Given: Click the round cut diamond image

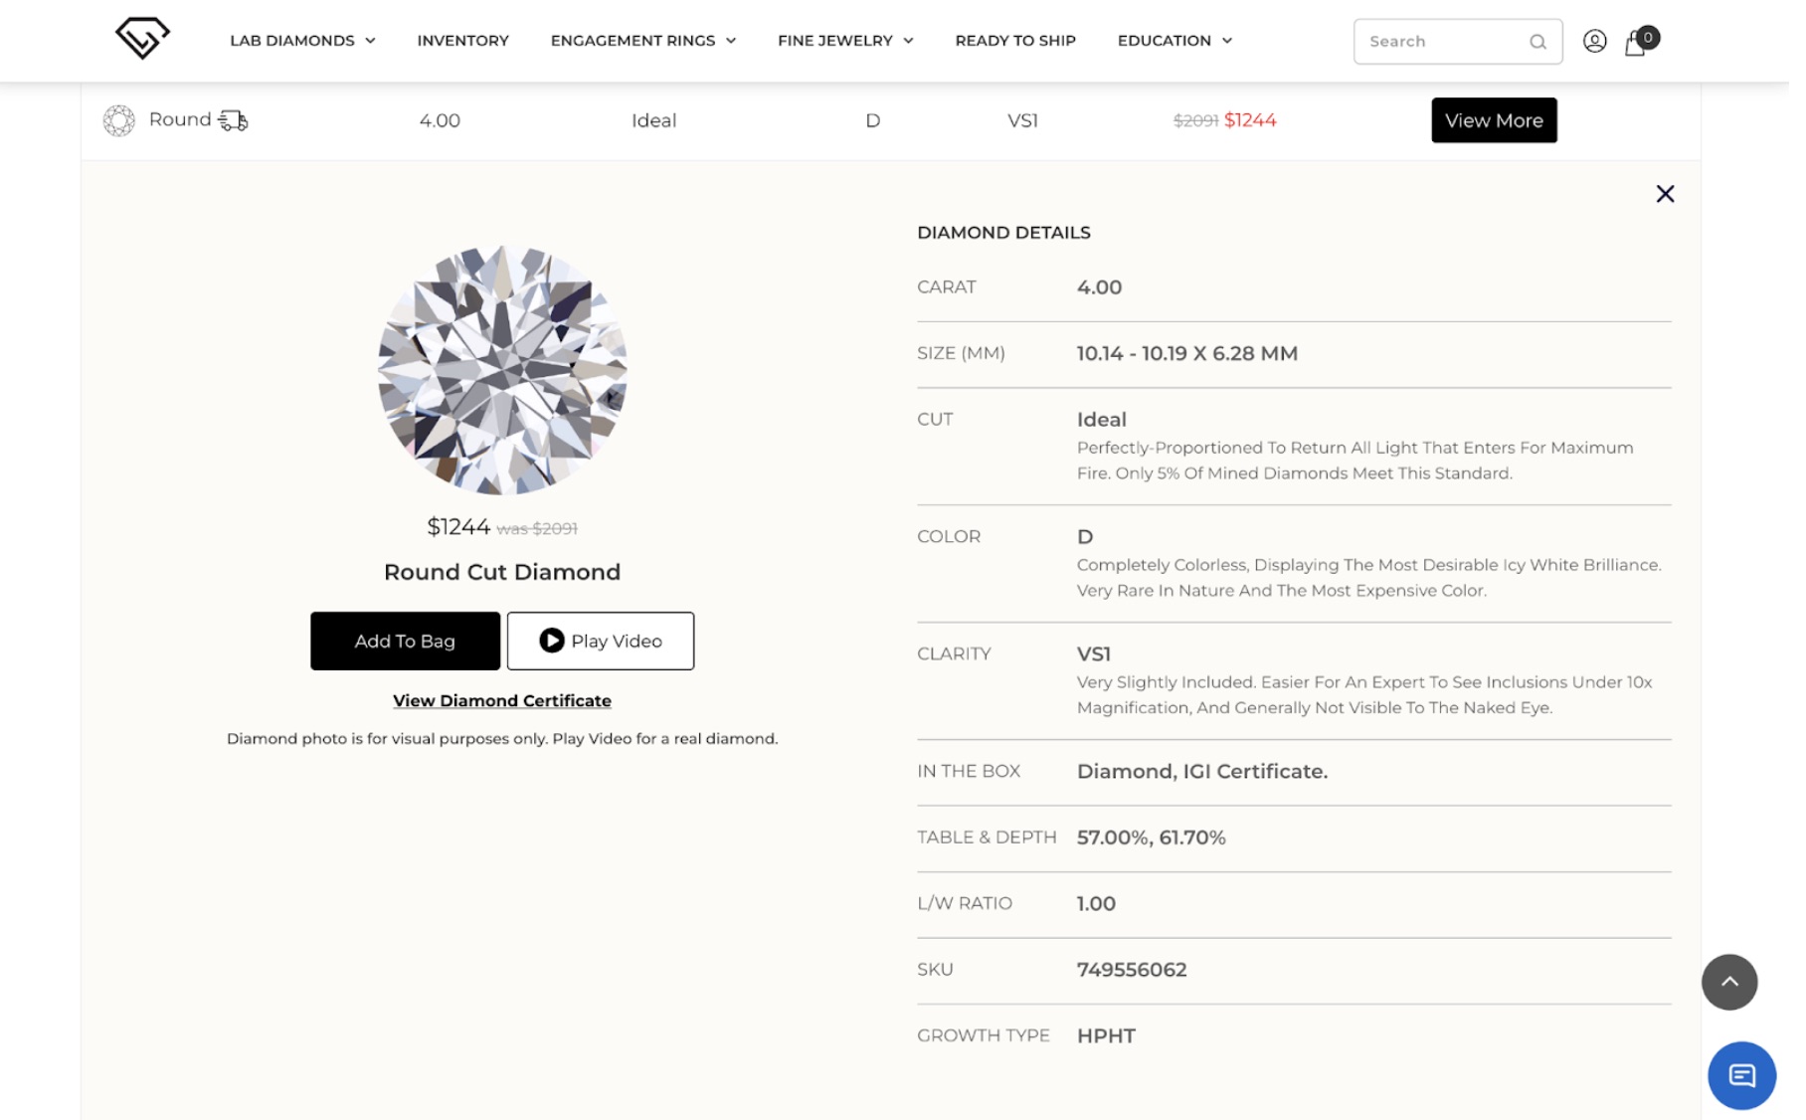Looking at the screenshot, I should tap(502, 370).
